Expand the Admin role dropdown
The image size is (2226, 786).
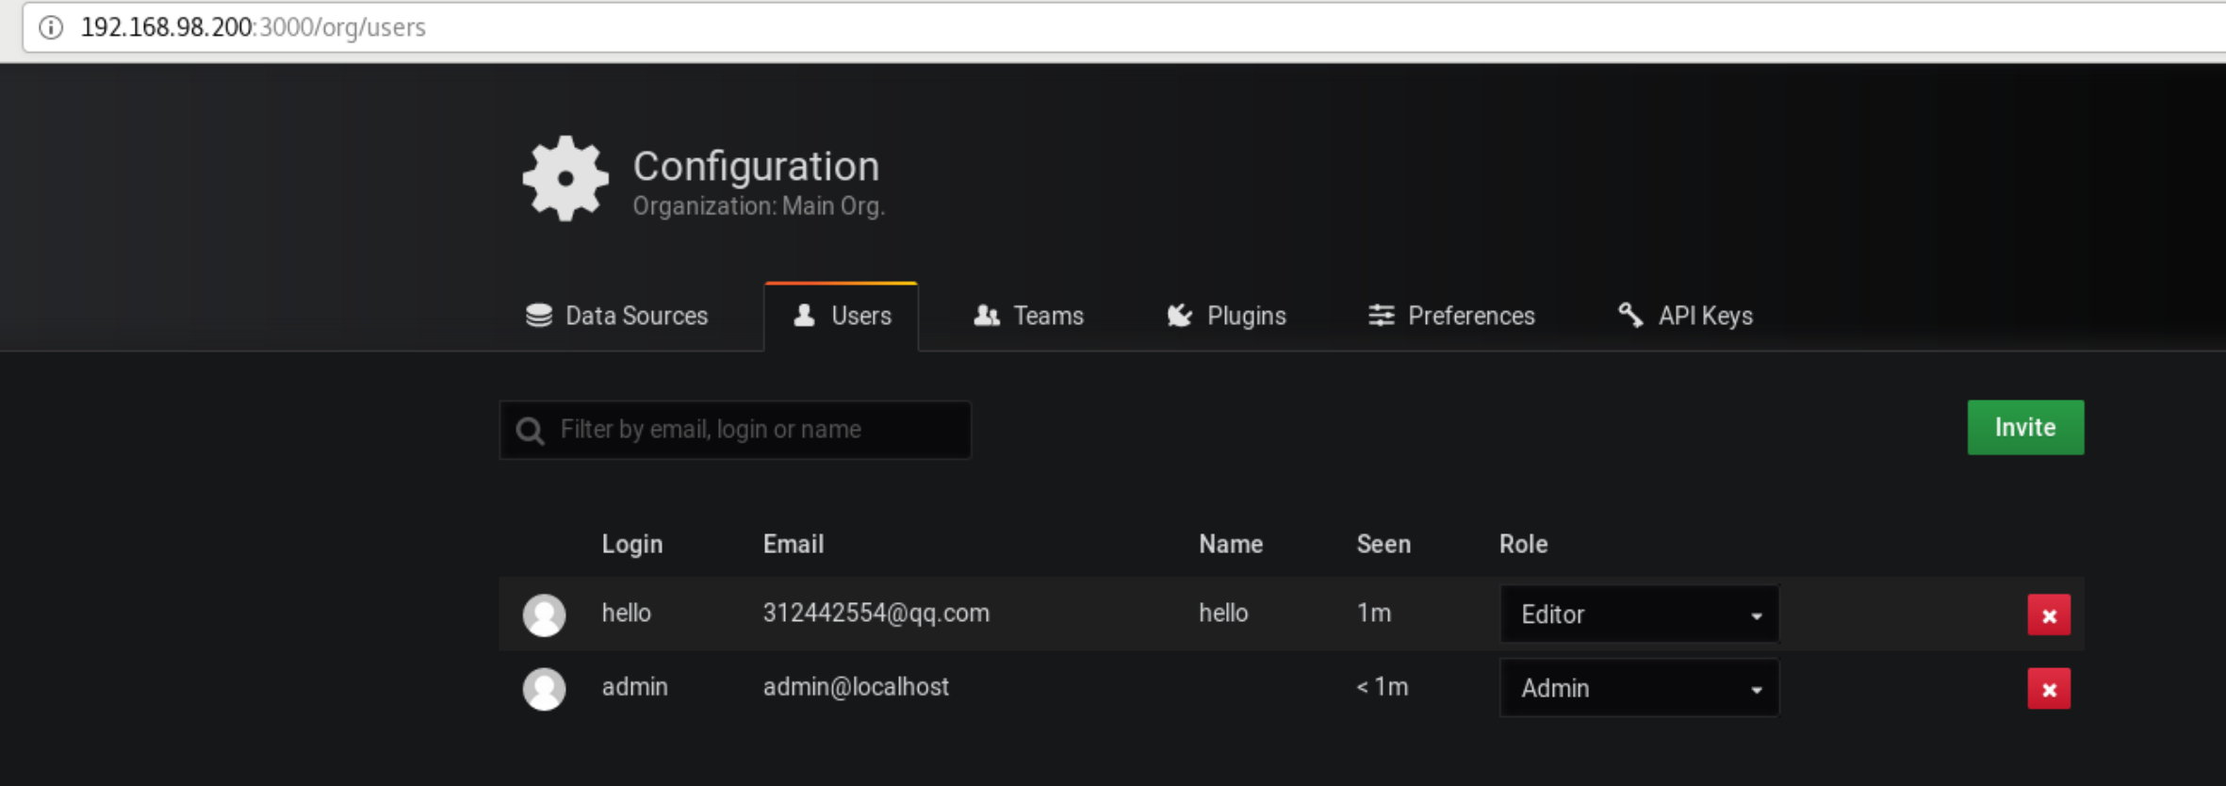click(x=1639, y=688)
